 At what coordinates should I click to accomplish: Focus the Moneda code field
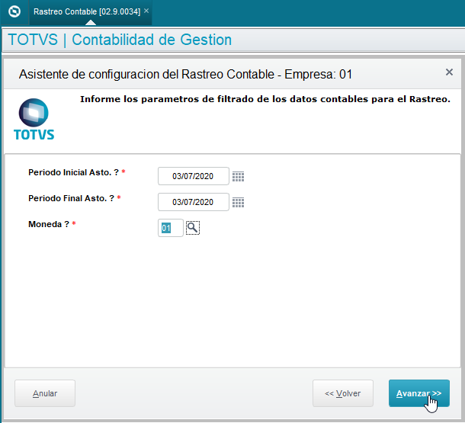171,228
